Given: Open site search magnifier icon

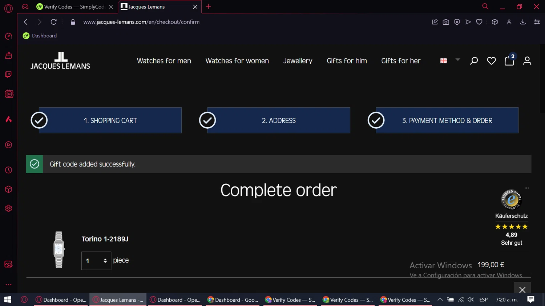Looking at the screenshot, I should (474, 61).
